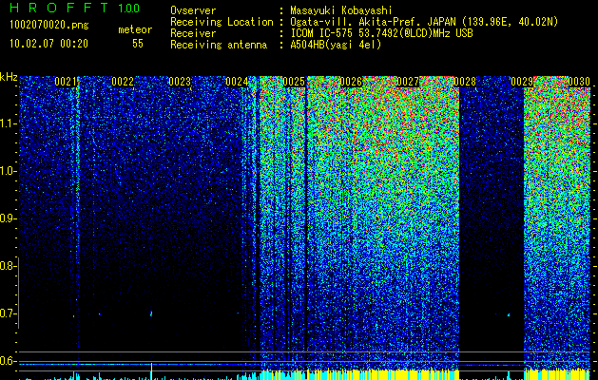Click the 1.1 kHz axis label
Screen dimensions: 598x380
coord(8,123)
